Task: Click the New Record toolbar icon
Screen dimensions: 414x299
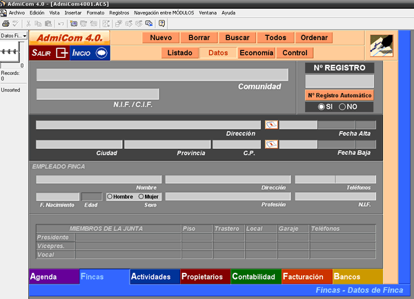Action: [73, 23]
